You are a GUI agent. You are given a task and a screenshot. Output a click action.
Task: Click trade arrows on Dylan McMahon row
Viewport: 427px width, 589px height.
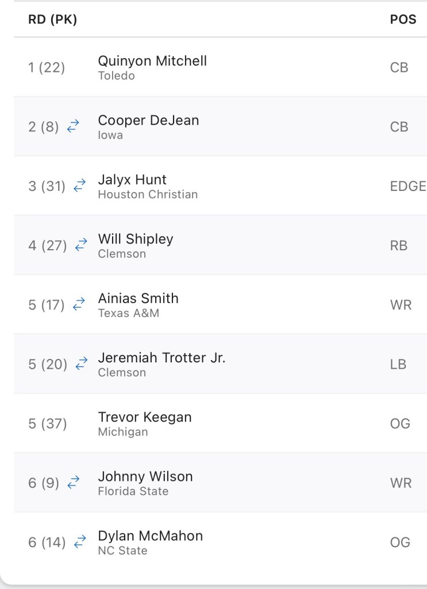tap(80, 542)
